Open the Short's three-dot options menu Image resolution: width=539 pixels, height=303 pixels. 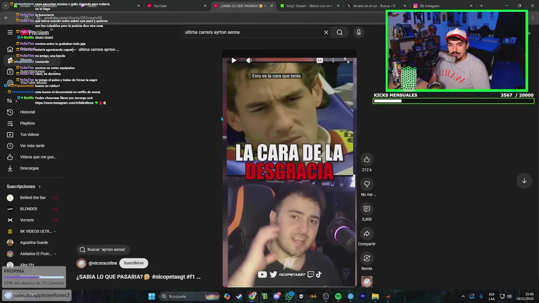tap(333, 60)
